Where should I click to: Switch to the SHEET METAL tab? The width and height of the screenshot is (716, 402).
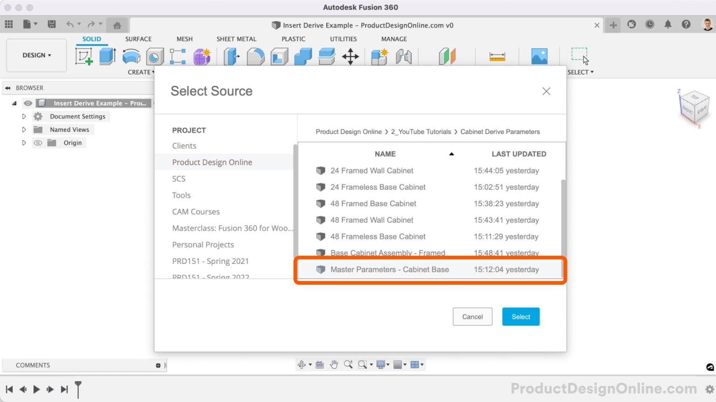pyautogui.click(x=236, y=39)
